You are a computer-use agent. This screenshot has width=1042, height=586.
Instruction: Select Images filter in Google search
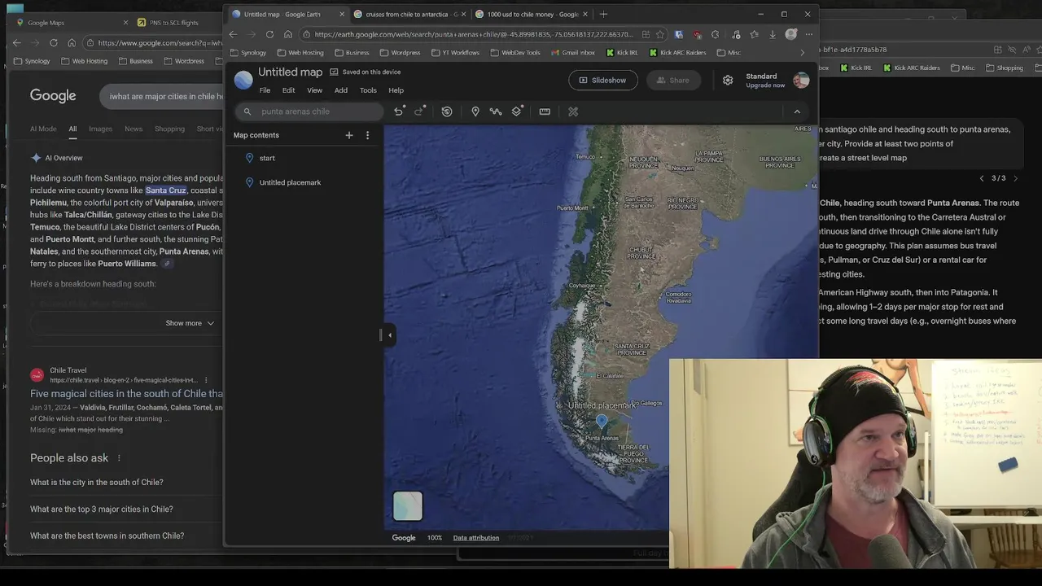[100, 129]
